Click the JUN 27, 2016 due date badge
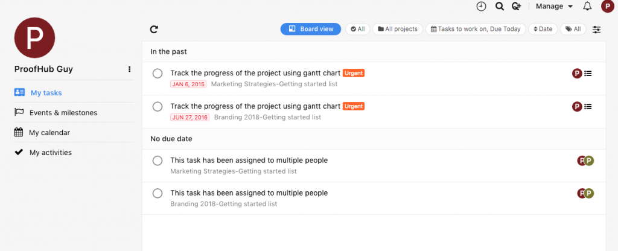 coord(190,117)
